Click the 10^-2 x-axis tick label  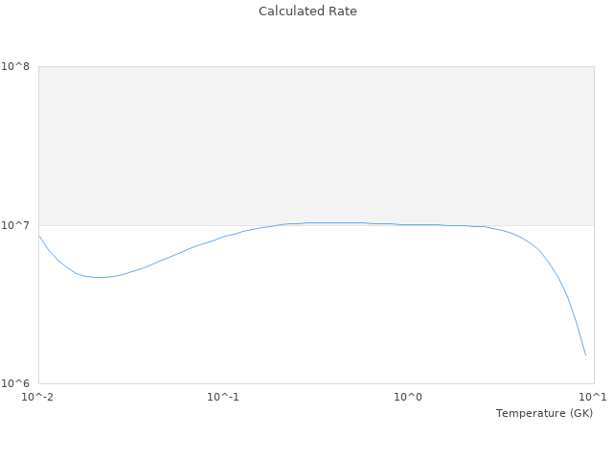click(38, 397)
